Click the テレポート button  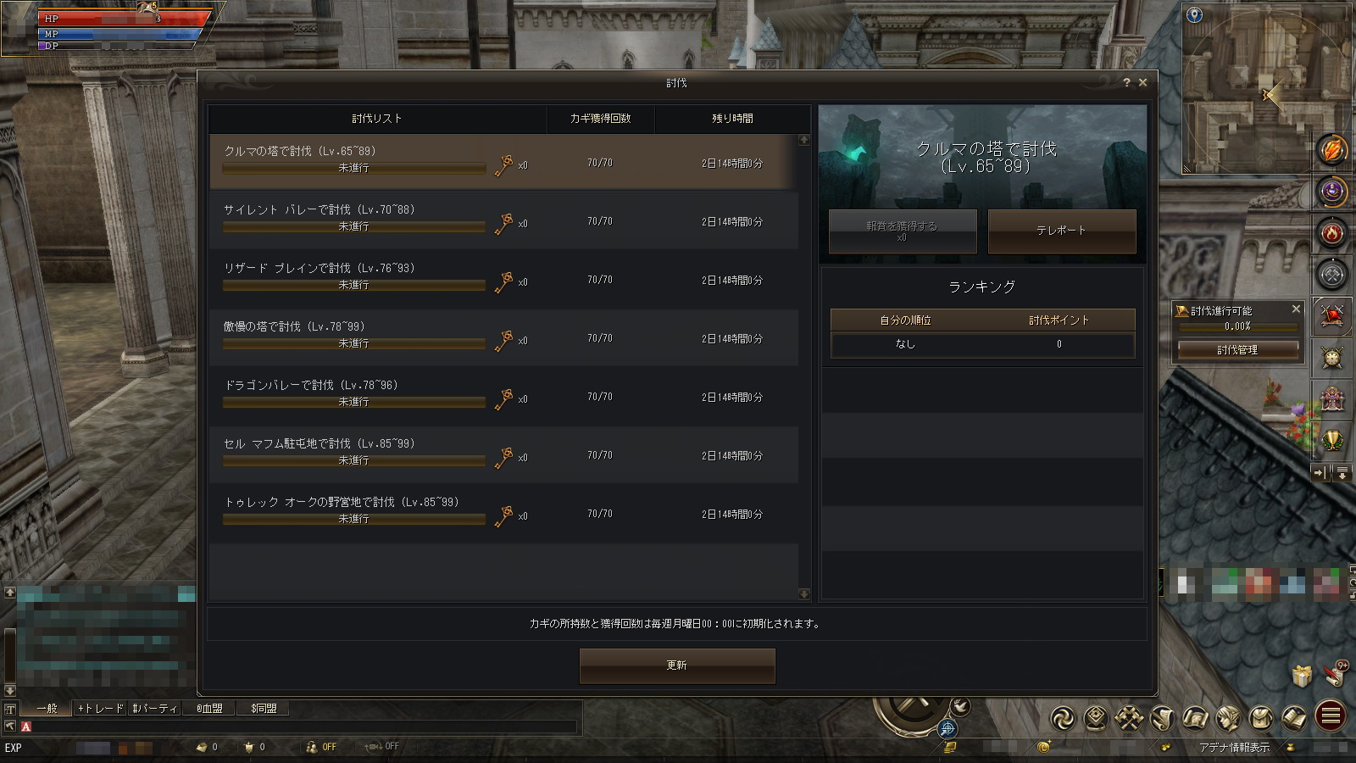1062,231
